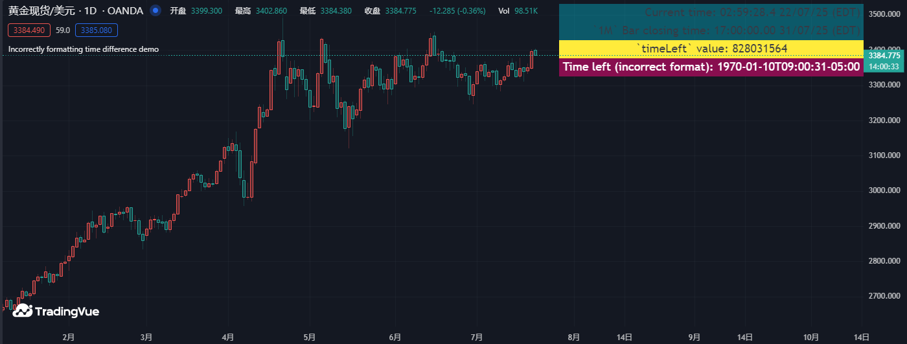Click the Vol 98.51K value
Viewport: 907px width, 344px height.
pos(526,11)
